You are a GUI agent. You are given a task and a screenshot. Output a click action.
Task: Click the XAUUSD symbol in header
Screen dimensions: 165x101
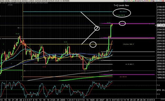(x=2, y=1)
